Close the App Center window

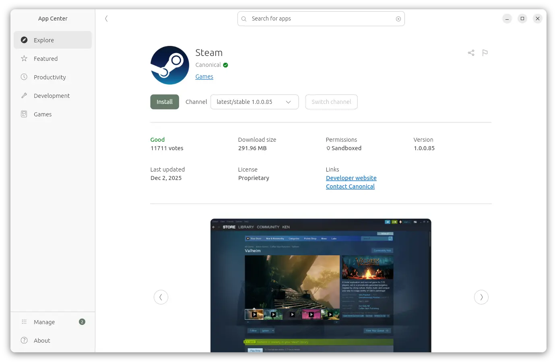tap(538, 19)
